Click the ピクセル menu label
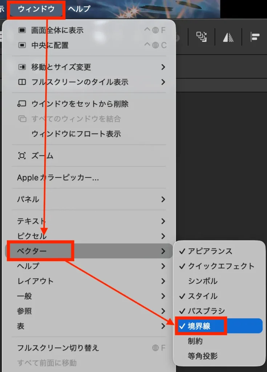 pos(32,236)
